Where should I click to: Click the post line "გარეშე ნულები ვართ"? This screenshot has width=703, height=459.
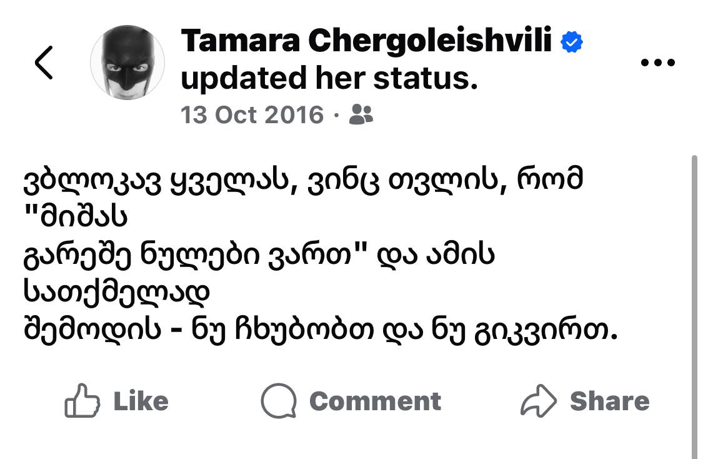pyautogui.click(x=259, y=256)
